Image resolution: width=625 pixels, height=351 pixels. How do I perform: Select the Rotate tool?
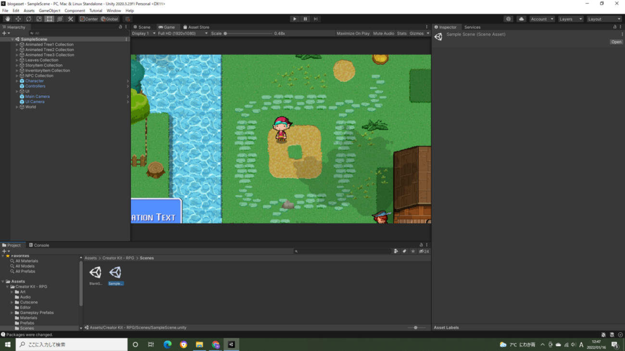(x=29, y=19)
